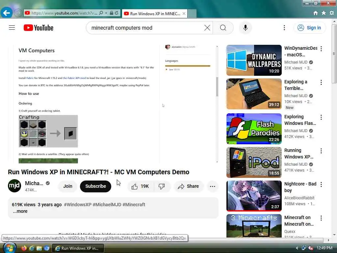337x253 pixels.
Task: Click the video player area
Action: coord(113,104)
